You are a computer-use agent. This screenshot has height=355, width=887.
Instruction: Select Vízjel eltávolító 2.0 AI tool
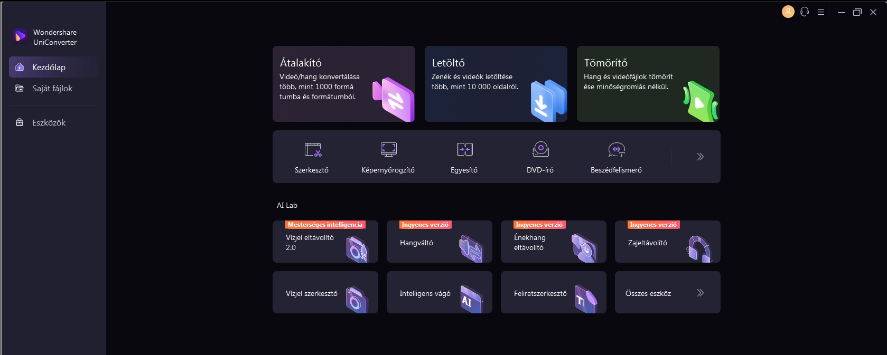tap(325, 243)
